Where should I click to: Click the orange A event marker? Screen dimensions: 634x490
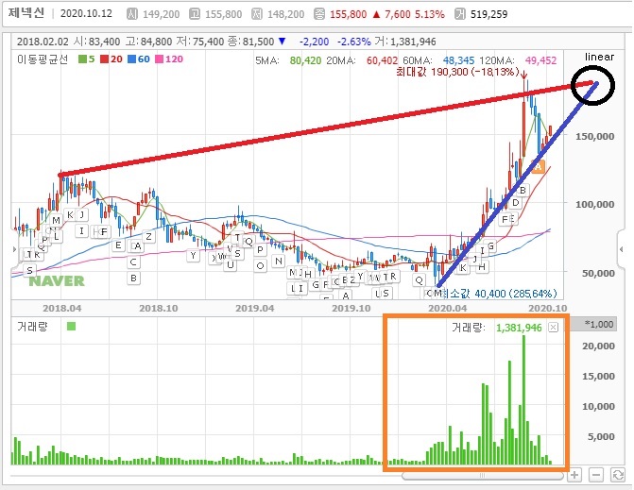[x=538, y=166]
